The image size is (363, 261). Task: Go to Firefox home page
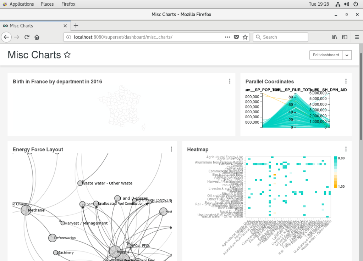(x=37, y=37)
